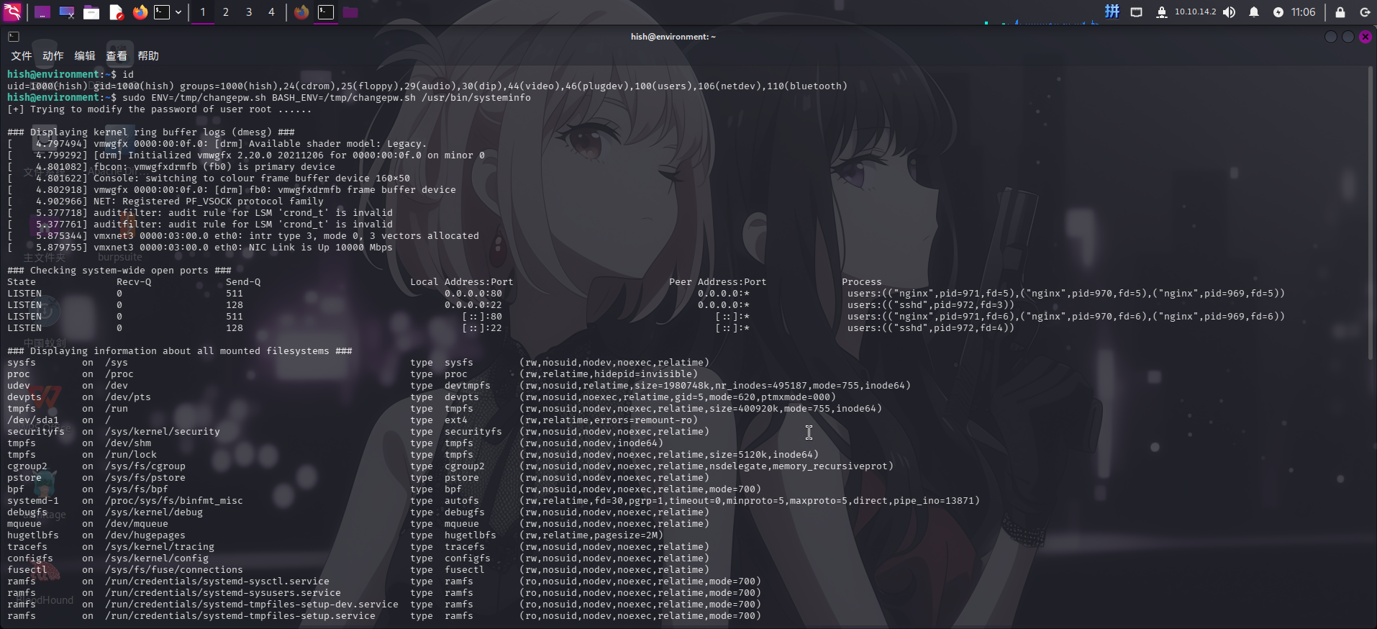1377x629 pixels.
Task: Click the 11:06 clock
Action: [1303, 12]
